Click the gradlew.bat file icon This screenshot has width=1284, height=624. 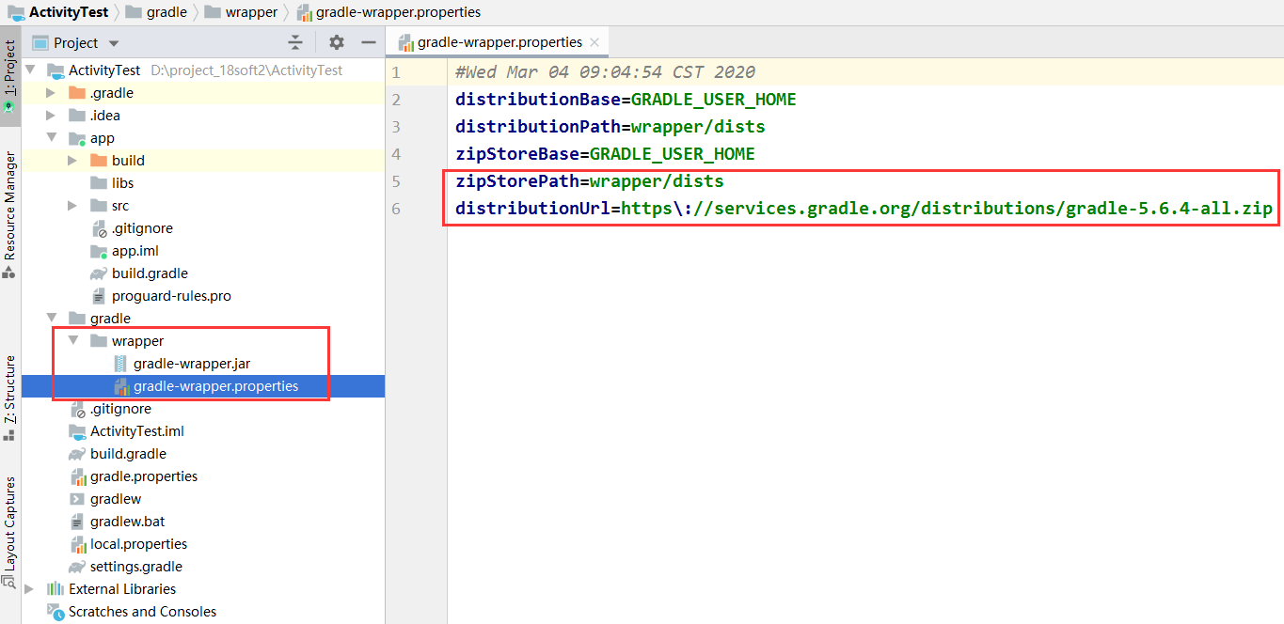point(77,522)
